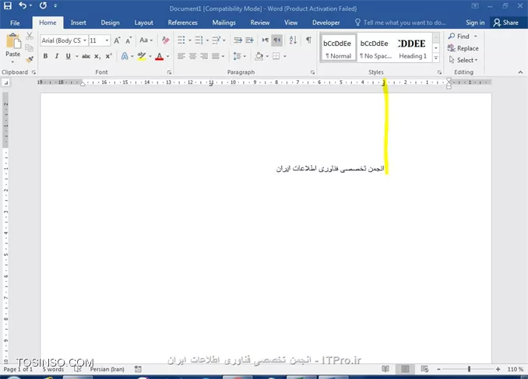The width and height of the screenshot is (528, 379).
Task: Center the paragraph text
Action: tap(192, 56)
